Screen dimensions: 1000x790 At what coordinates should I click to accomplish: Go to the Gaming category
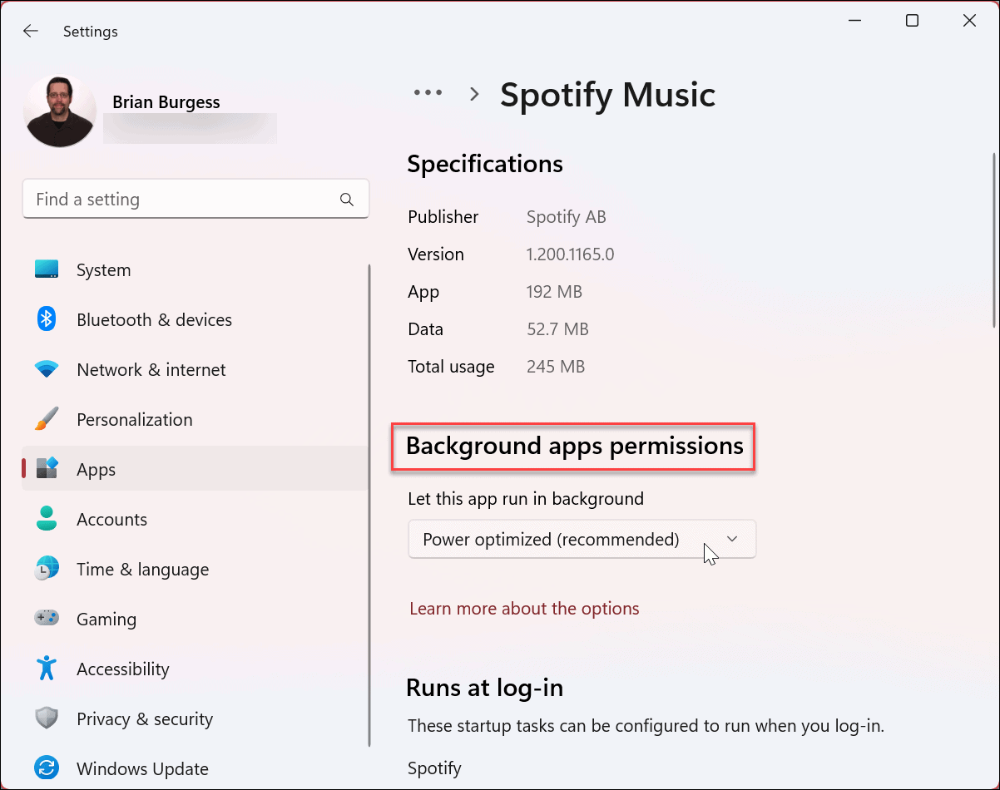point(195,619)
